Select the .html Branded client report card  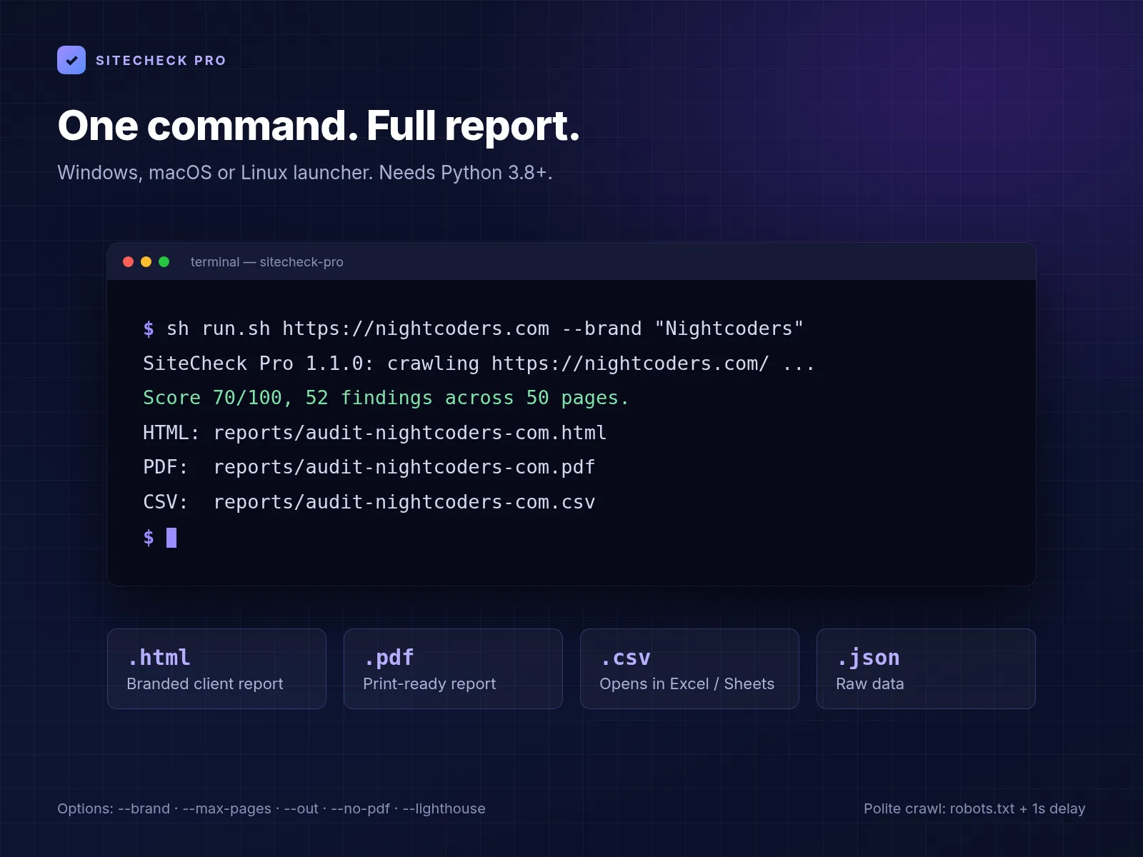click(216, 668)
